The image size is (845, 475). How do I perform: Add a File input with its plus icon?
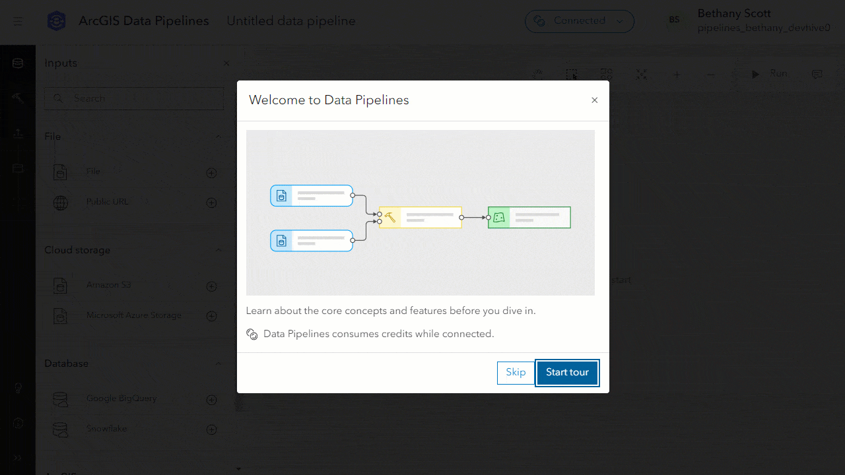point(211,172)
